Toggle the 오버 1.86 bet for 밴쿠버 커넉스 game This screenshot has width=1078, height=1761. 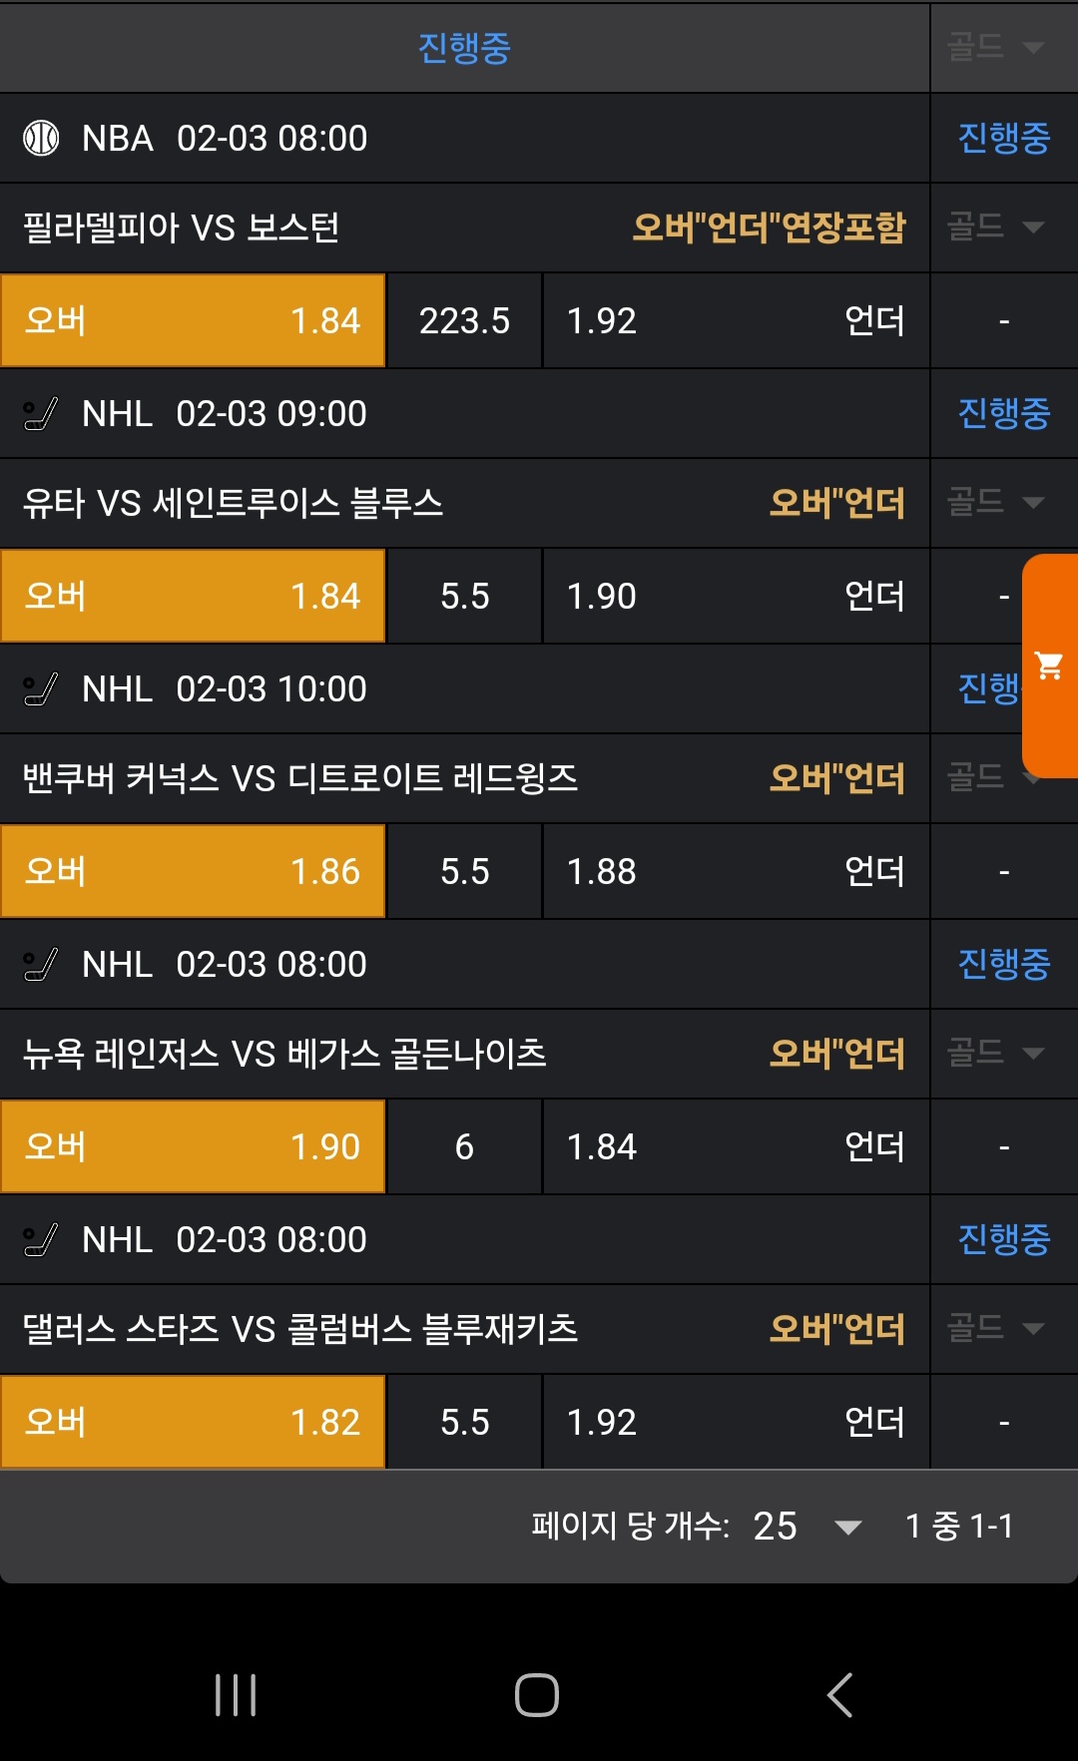coord(193,872)
